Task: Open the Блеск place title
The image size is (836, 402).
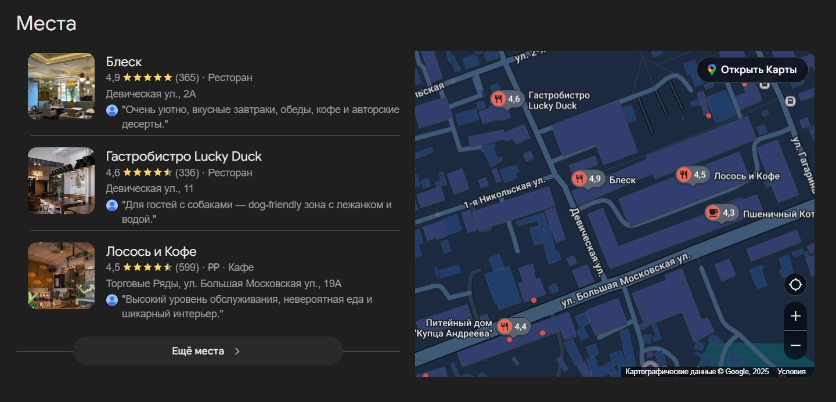Action: point(124,62)
